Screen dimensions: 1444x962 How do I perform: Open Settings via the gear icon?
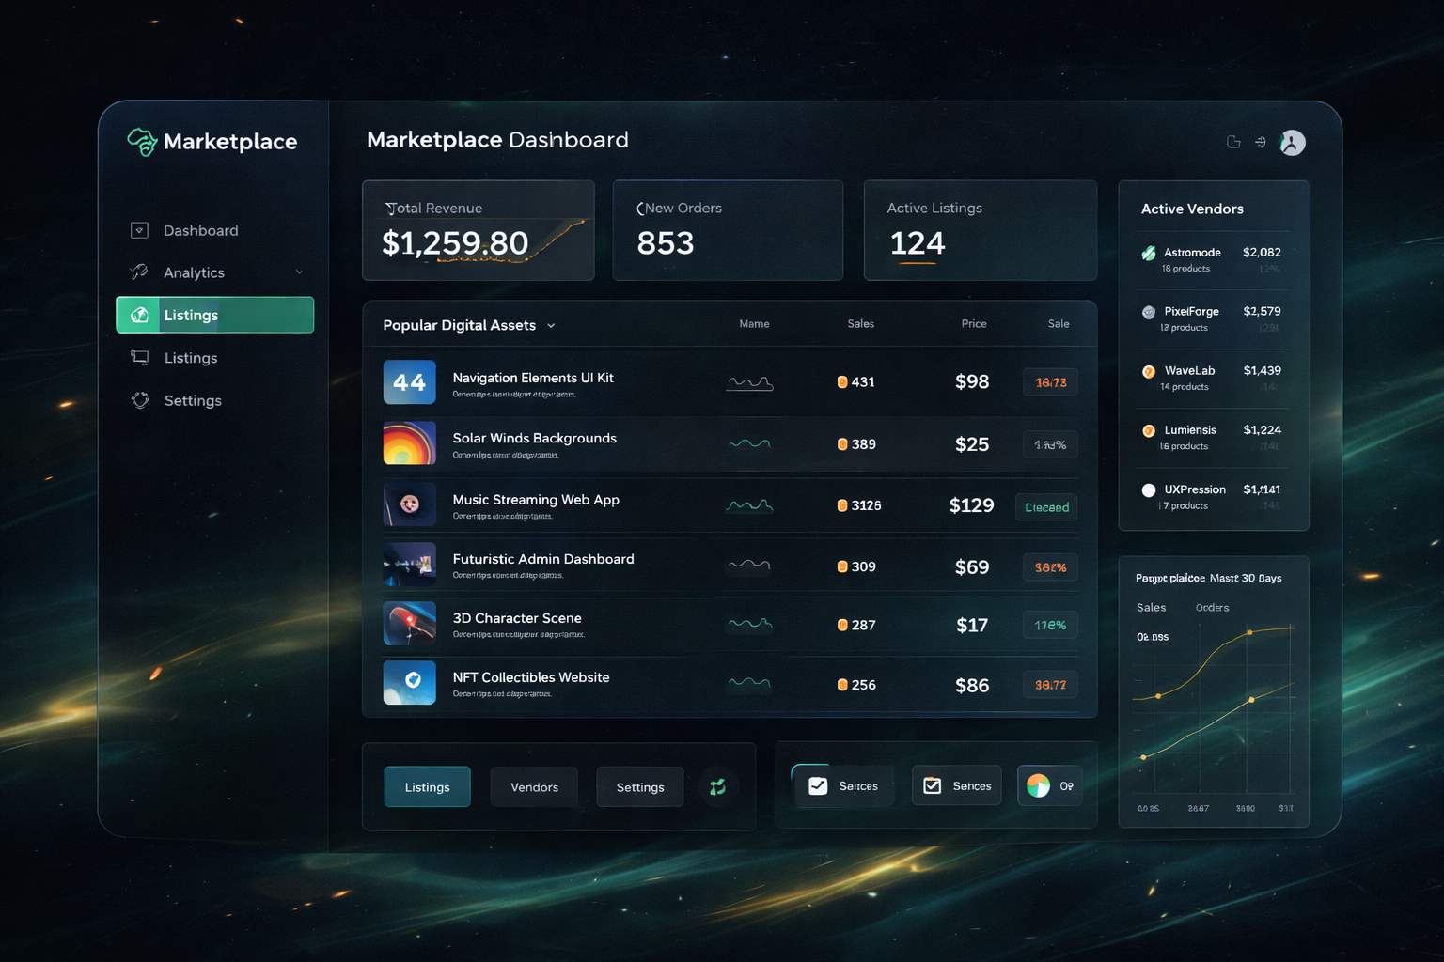138,400
